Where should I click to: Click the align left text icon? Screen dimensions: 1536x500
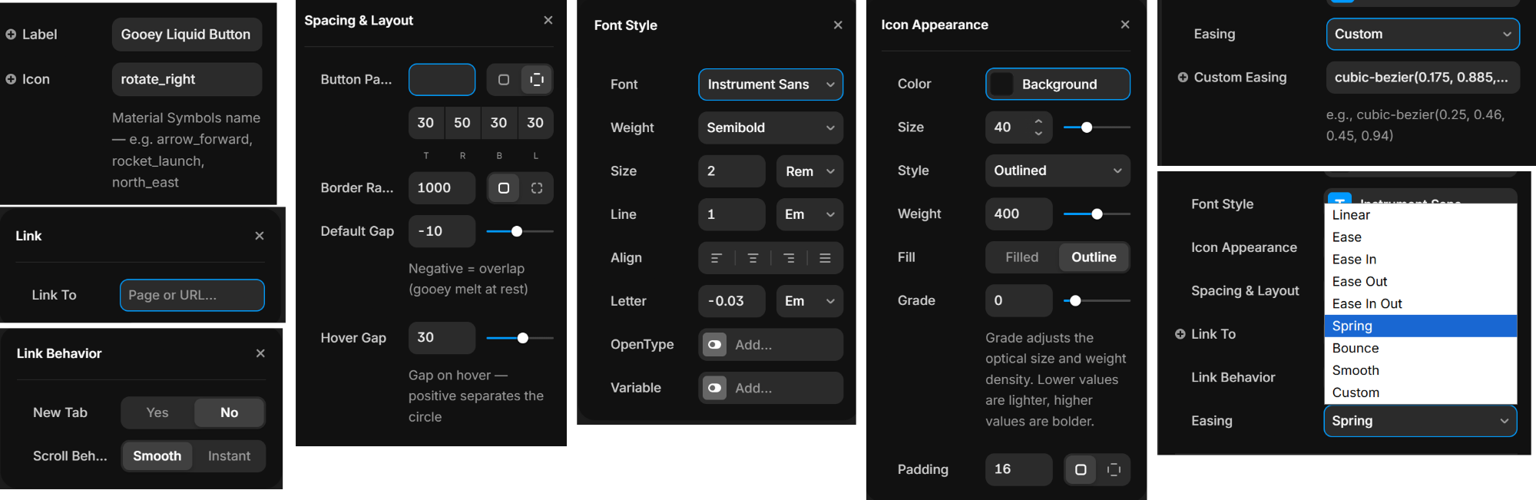716,258
